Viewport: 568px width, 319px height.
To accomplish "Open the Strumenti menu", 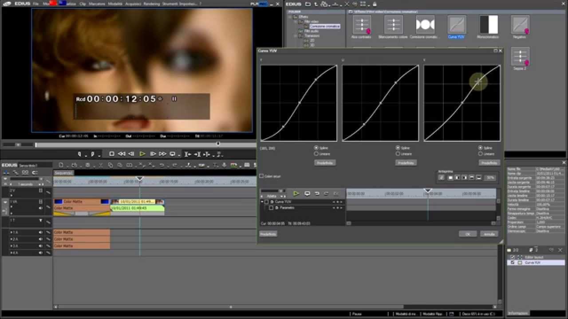I will click(x=170, y=4).
